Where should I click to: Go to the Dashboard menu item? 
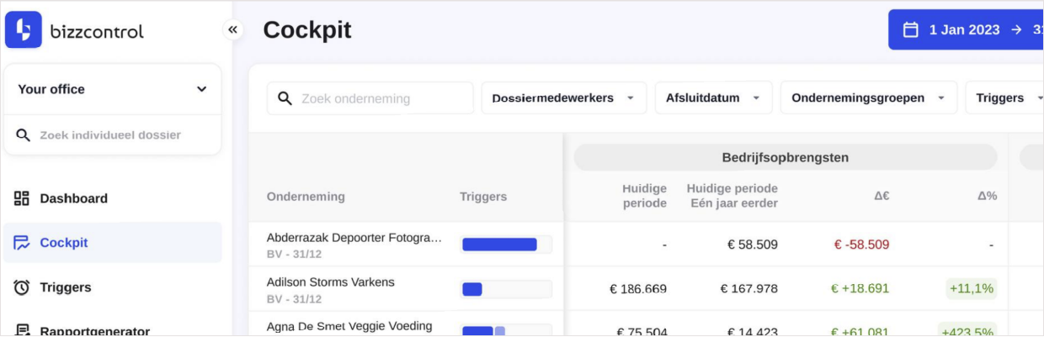coord(74,198)
